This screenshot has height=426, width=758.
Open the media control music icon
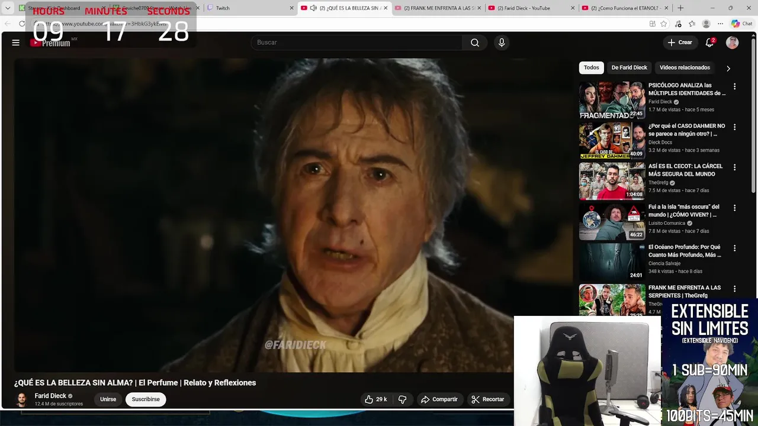[678, 24]
